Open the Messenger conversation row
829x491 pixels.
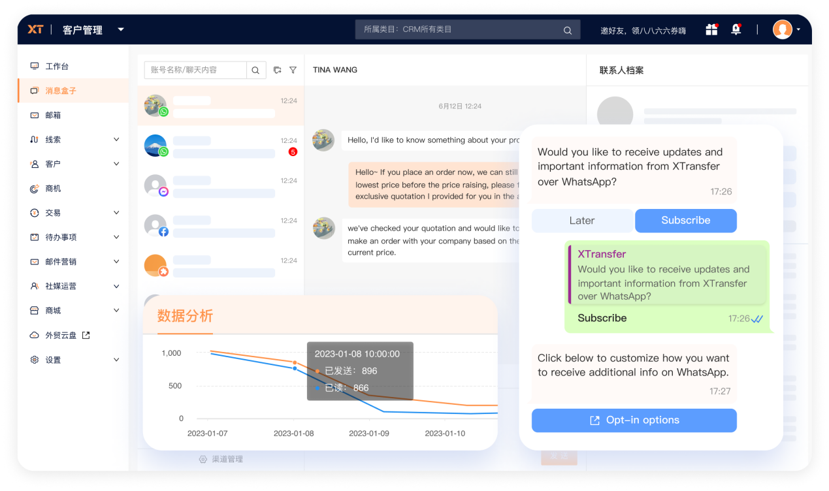(x=221, y=185)
